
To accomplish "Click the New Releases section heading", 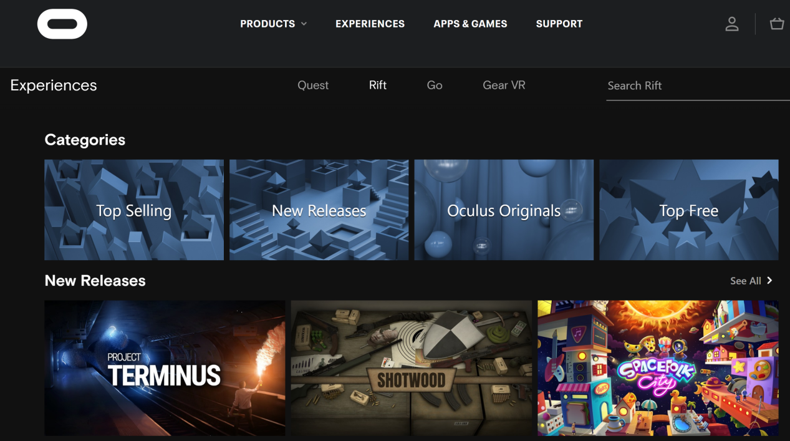I will click(95, 281).
